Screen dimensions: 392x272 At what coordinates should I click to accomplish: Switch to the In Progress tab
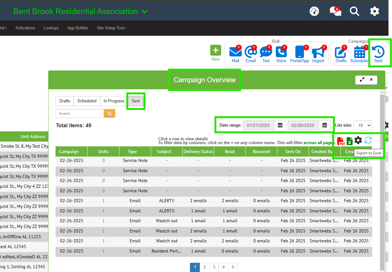[x=114, y=101]
